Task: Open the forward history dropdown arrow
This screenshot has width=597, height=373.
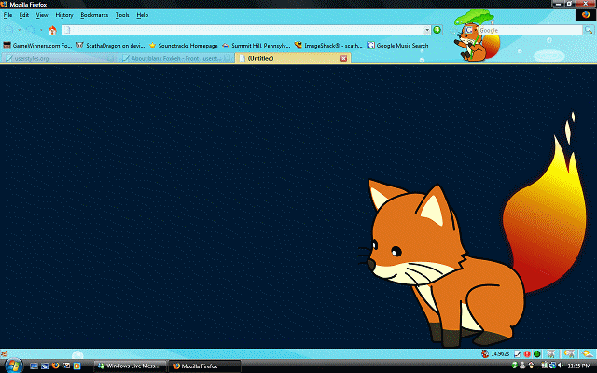Action: tap(41, 30)
